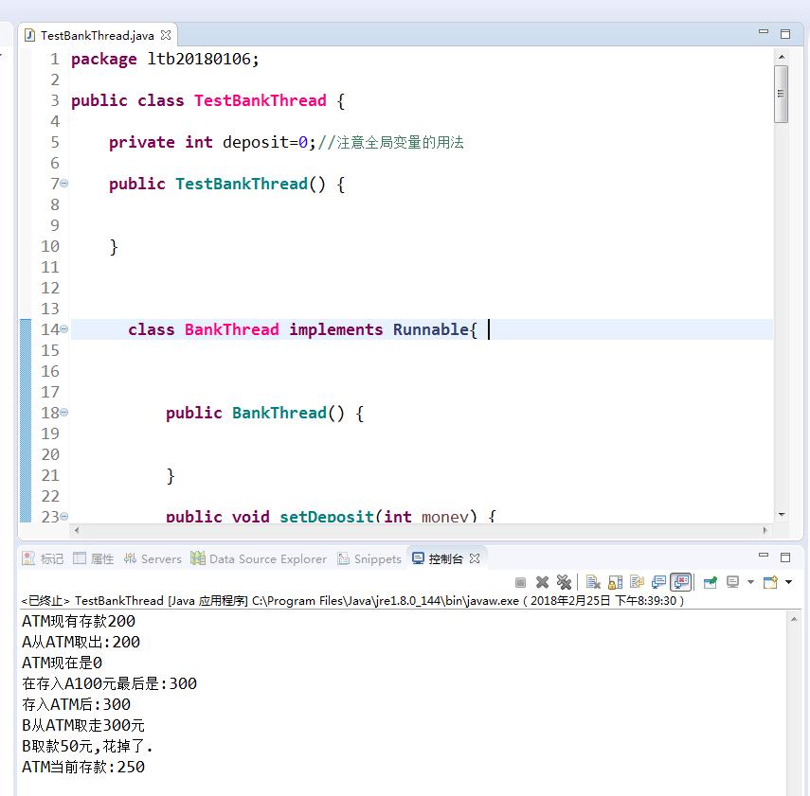This screenshot has height=796, width=810.
Task: Click the Runnable interface name on line 14
Action: click(x=431, y=328)
